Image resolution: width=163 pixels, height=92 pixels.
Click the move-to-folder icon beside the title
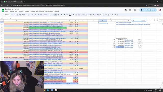[16, 9]
